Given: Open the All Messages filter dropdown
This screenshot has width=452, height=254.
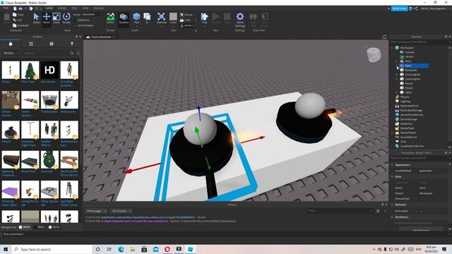Looking at the screenshot, I should [96, 211].
